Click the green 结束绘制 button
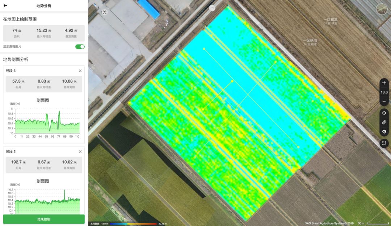The height and width of the screenshot is (226, 391). tap(44, 219)
